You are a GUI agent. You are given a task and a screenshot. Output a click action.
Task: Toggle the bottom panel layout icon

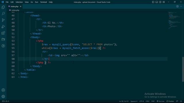pos(156,2)
